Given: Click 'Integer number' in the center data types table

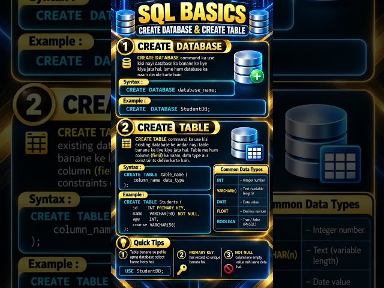Looking at the screenshot, I should 253,180.
